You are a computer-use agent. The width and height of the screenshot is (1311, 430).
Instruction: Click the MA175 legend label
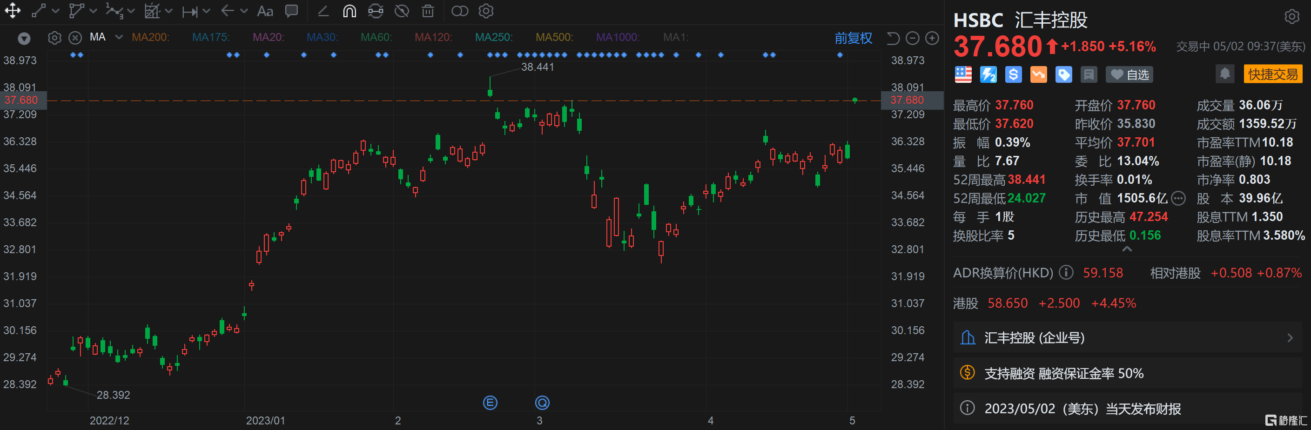(211, 37)
